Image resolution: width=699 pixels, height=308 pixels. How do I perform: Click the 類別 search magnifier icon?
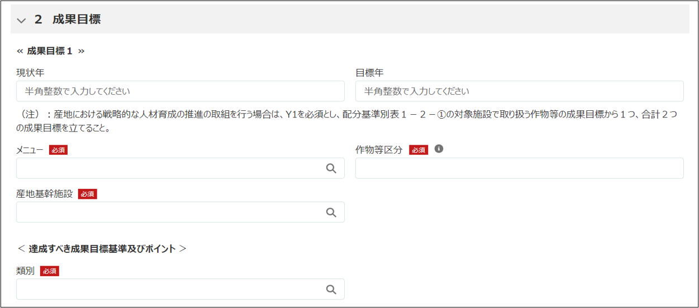click(331, 289)
